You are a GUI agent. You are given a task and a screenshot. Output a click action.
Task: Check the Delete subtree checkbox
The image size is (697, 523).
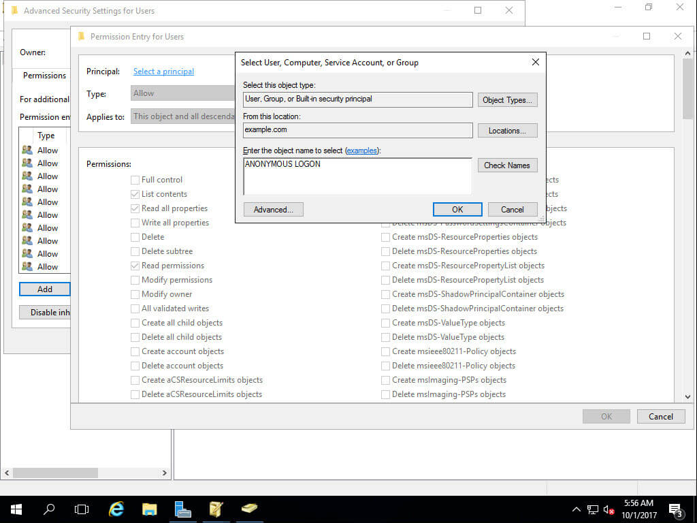(x=135, y=251)
